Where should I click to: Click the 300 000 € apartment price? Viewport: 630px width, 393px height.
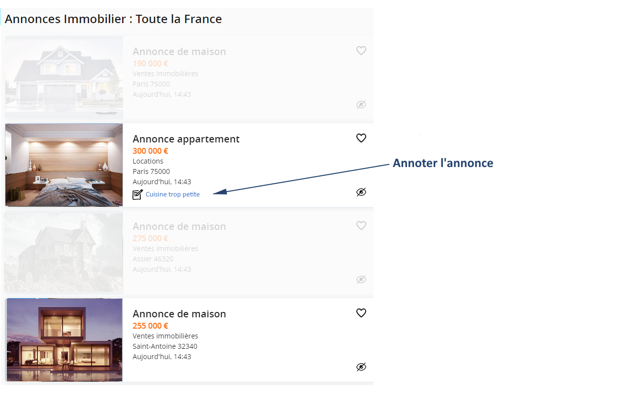coord(150,151)
